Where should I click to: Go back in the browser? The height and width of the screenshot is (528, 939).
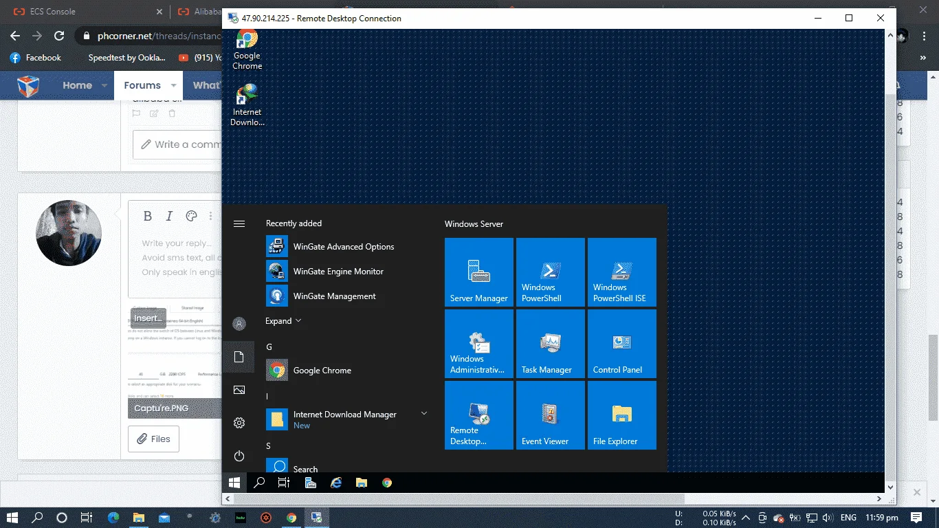(x=15, y=36)
